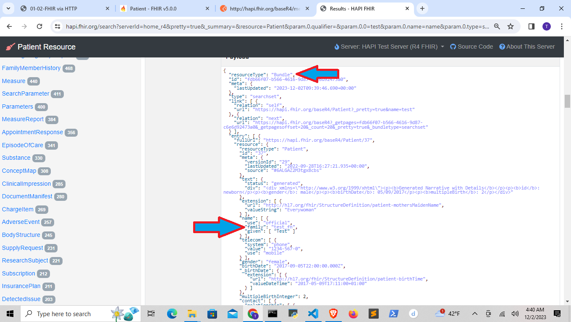Choose InsurancePlan from the sidebar
This screenshot has height=322, width=571.
[21, 286]
